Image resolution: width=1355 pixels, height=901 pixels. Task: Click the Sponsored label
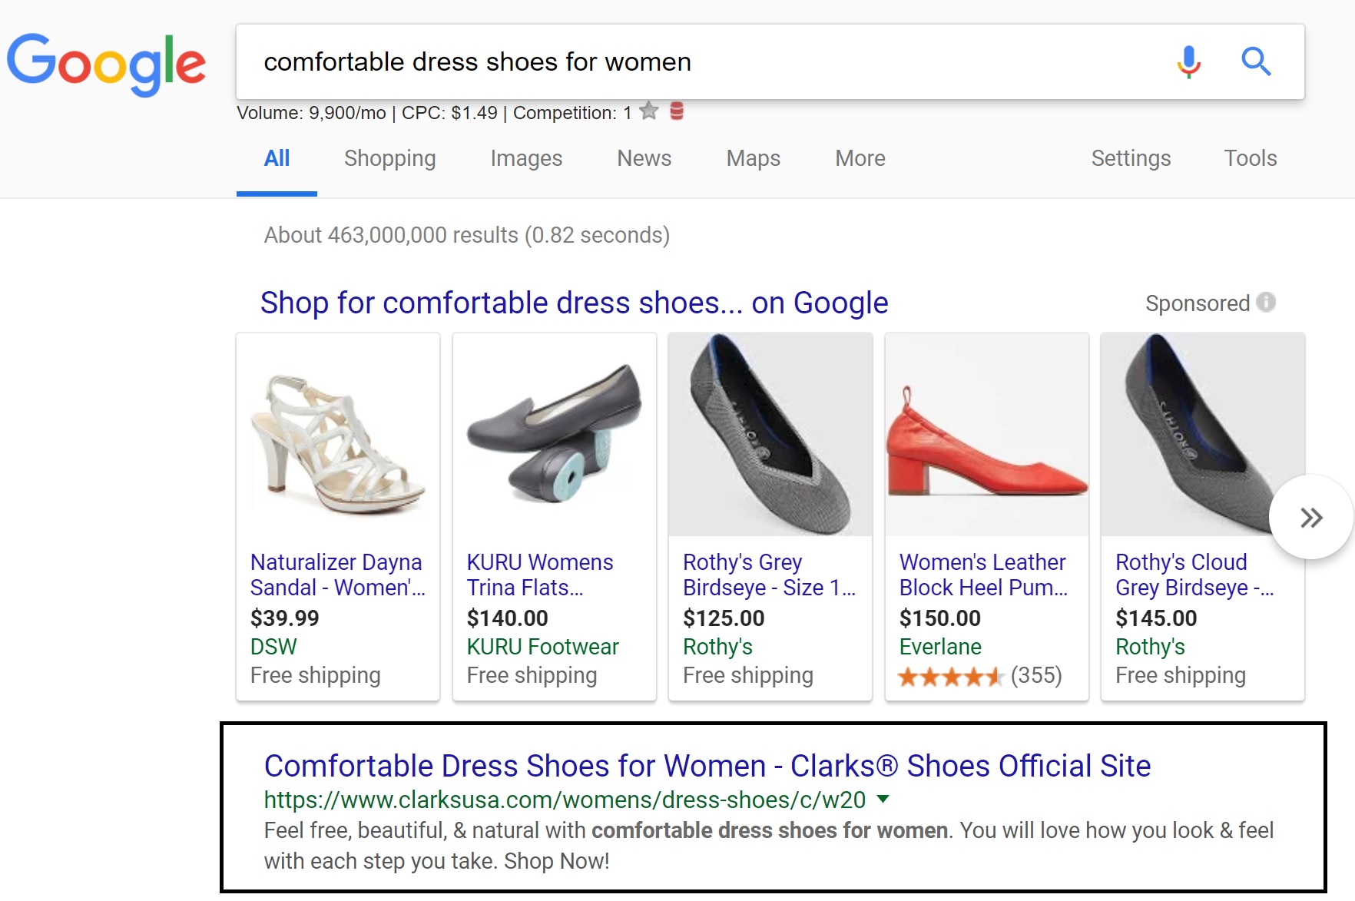point(1198,303)
